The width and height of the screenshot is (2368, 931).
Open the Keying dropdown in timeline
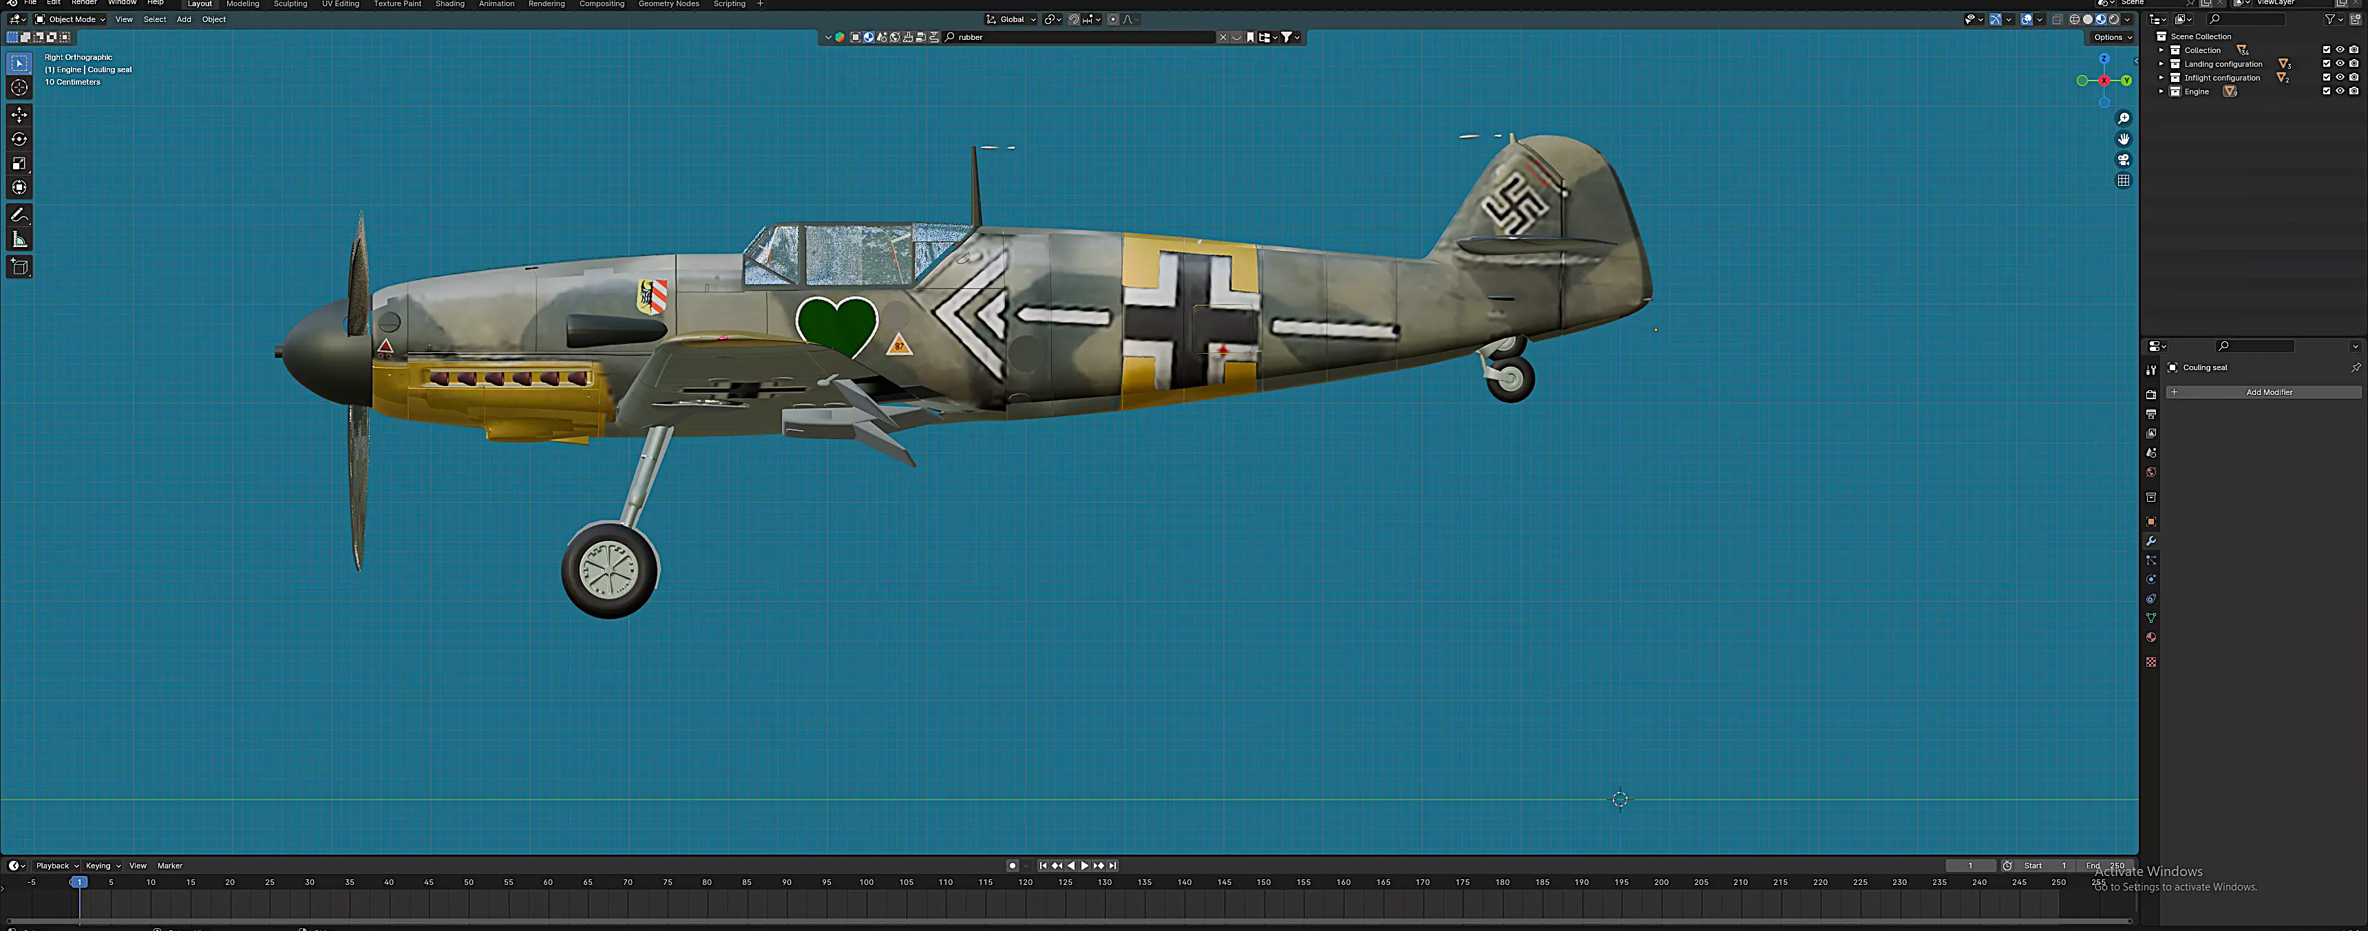pos(103,866)
